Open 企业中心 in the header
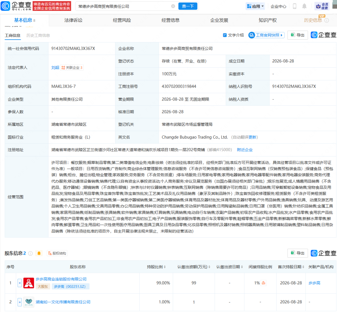Image resolution: width=337 pixels, height=312 pixels. [x=278, y=6]
